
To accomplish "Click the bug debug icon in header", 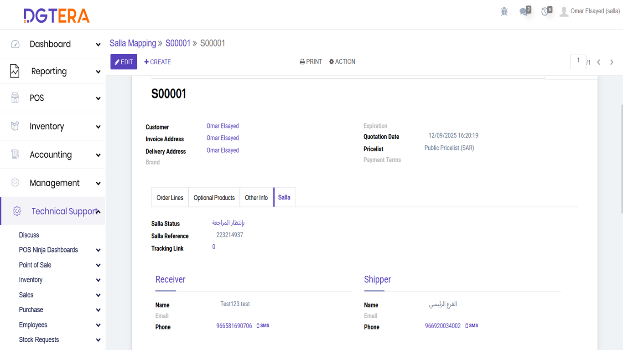I will coord(504,12).
